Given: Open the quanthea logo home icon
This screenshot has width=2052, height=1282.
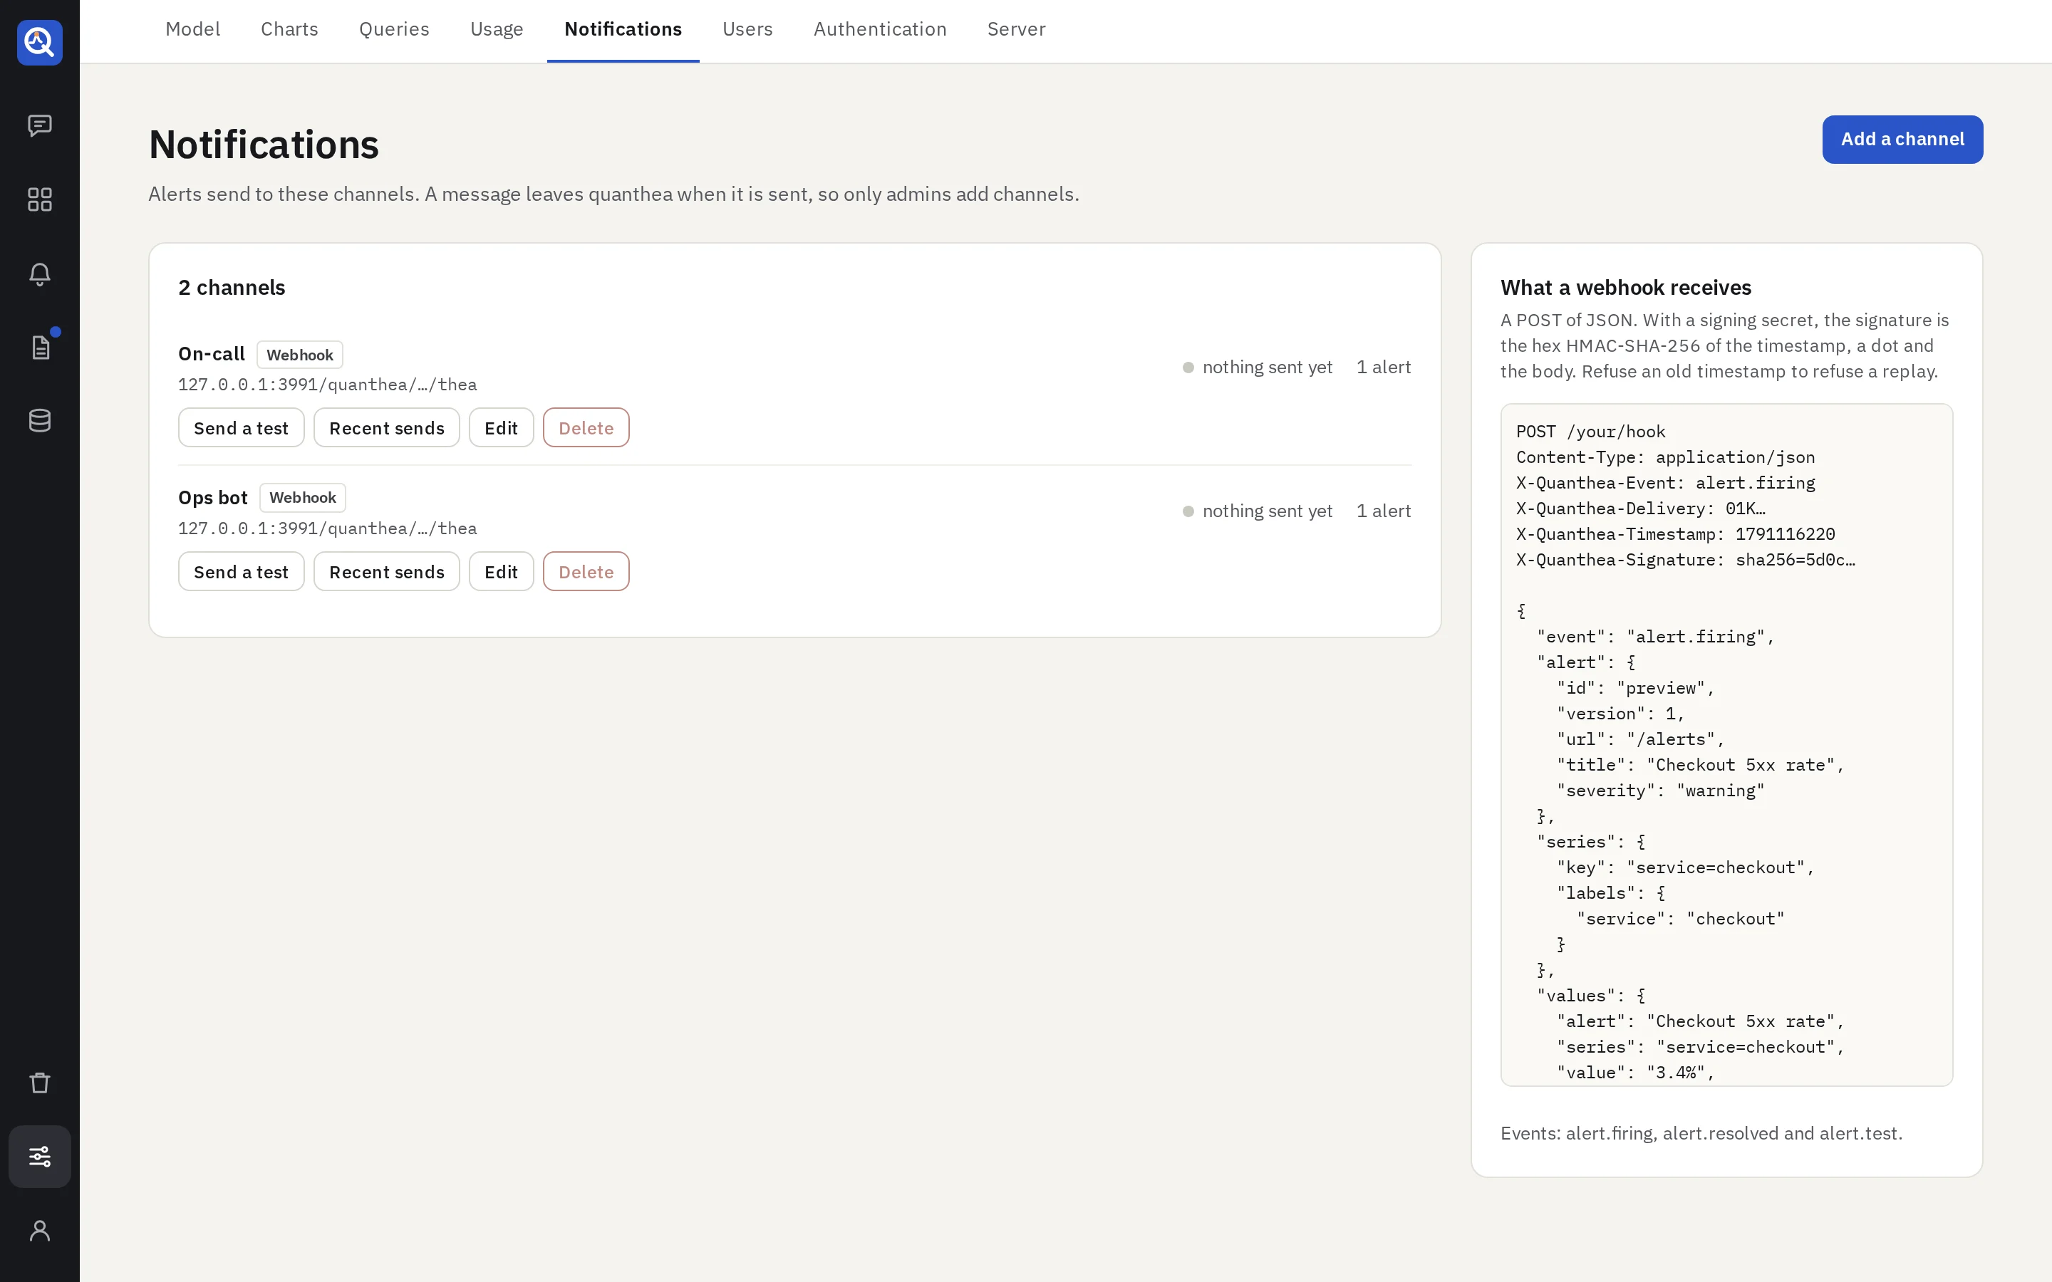Looking at the screenshot, I should 40,43.
